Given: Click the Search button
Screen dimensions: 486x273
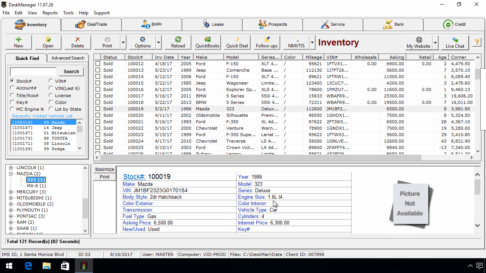Looking at the screenshot, I should click(x=71, y=71).
